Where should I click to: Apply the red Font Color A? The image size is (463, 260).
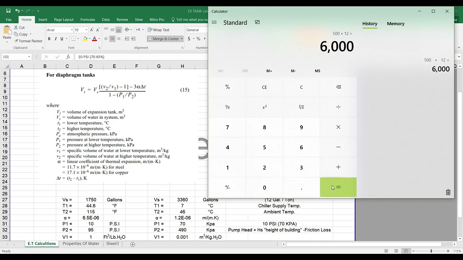(x=94, y=39)
